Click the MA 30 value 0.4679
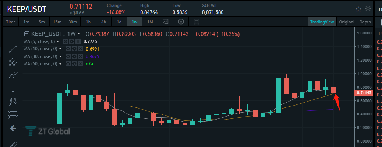 [x=92, y=56]
